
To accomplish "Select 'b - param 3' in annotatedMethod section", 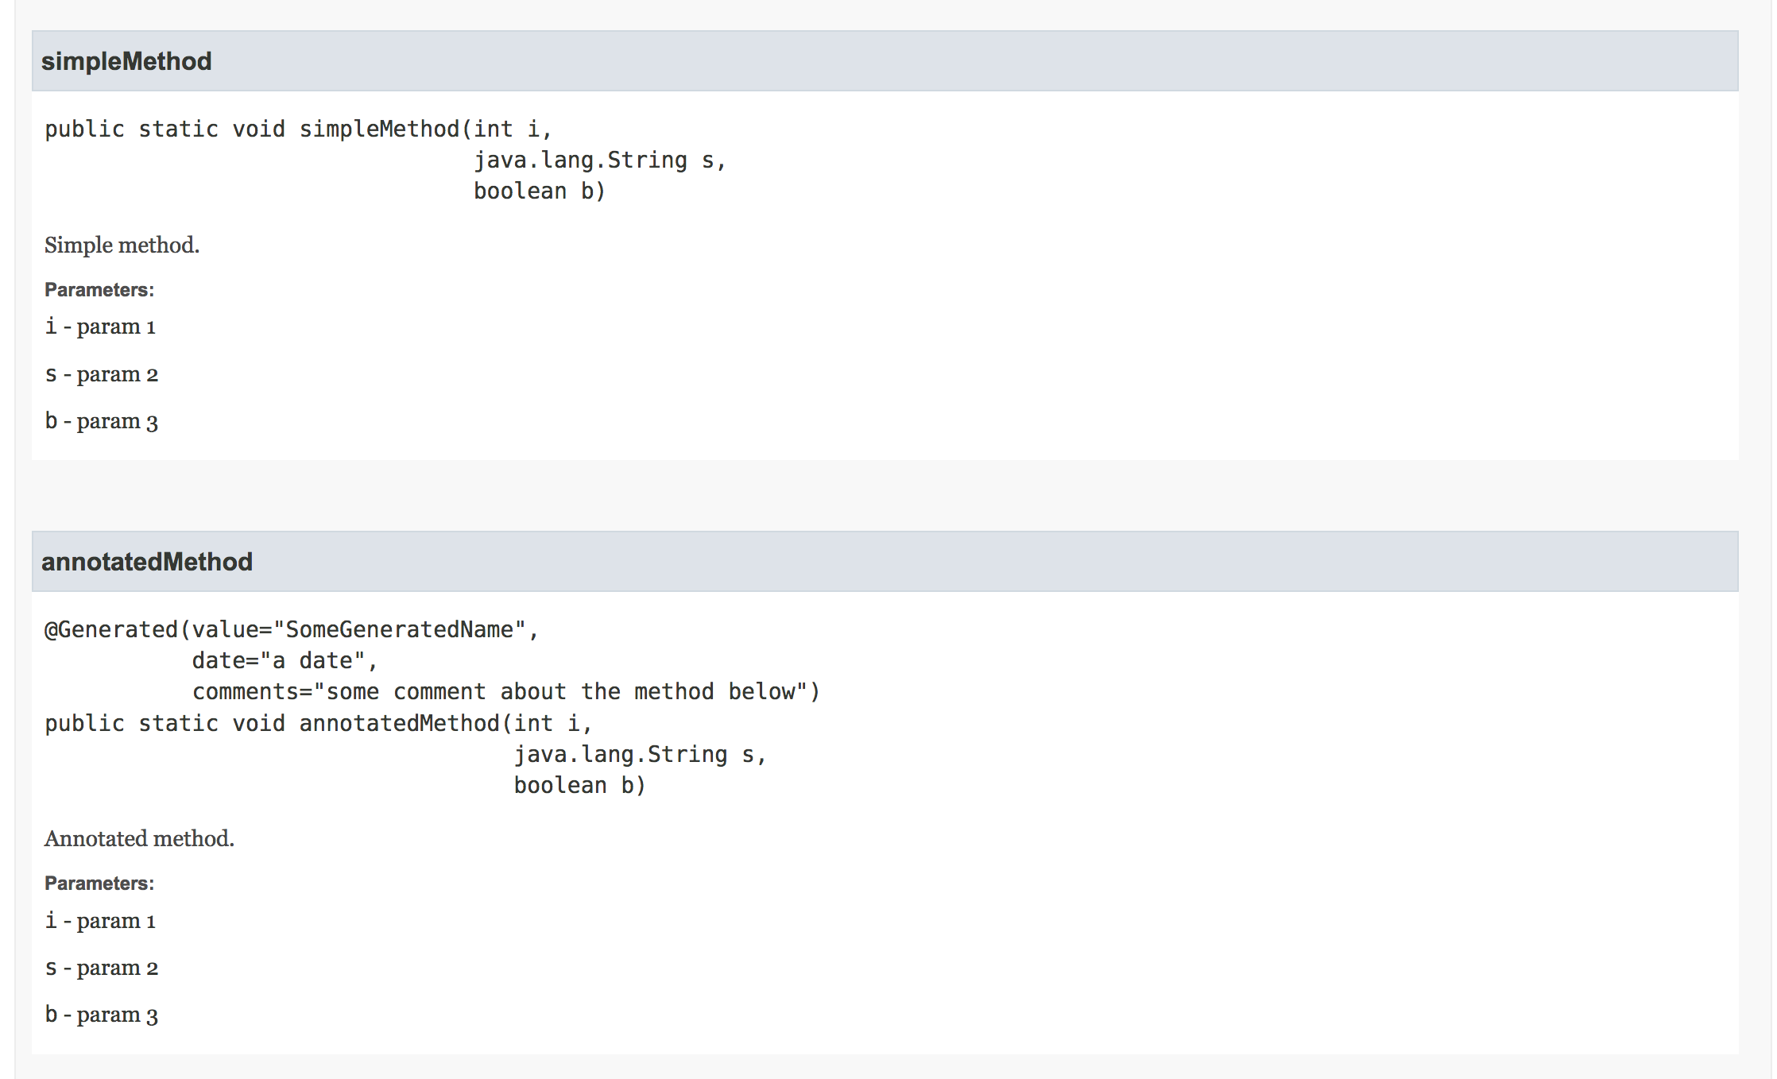I will (102, 1015).
